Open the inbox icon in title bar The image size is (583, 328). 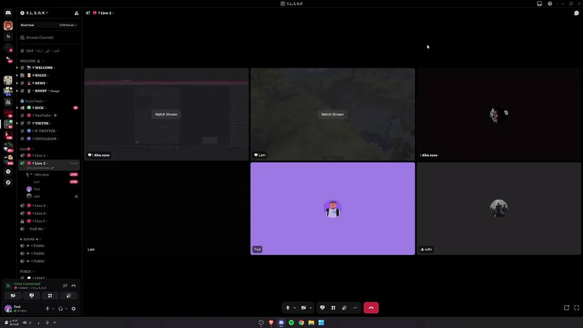tap(539, 4)
